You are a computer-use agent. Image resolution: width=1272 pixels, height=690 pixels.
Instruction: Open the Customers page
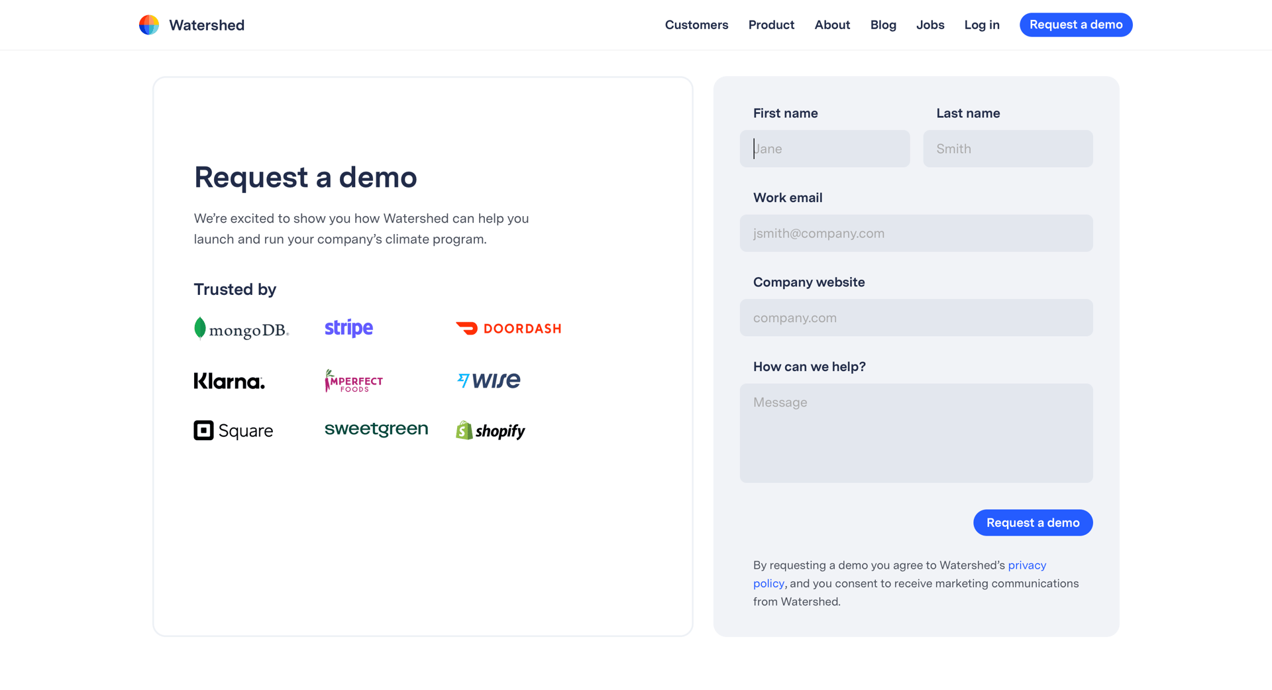click(696, 25)
